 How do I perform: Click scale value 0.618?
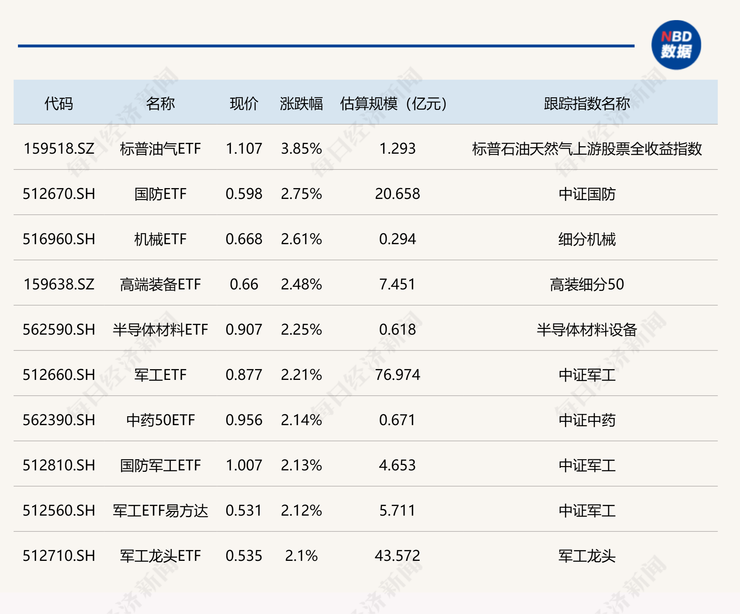398,330
